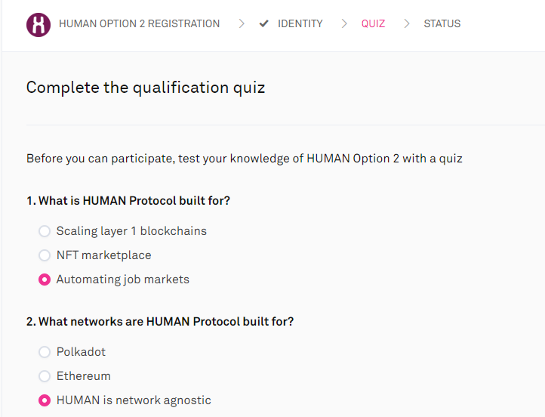
Task: Click HUMAN OPTION 2 REGISTRATION title
Action: click(x=139, y=23)
